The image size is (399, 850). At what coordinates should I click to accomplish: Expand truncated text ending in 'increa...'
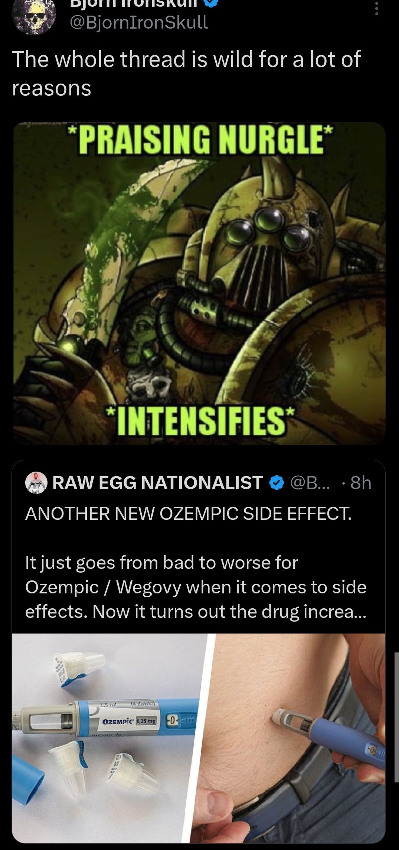[x=196, y=587]
